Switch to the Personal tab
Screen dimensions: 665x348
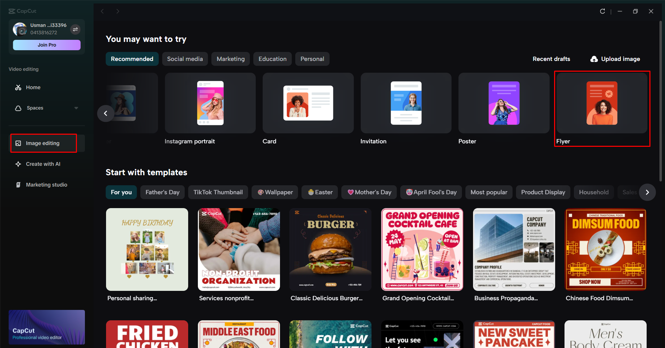pyautogui.click(x=312, y=59)
